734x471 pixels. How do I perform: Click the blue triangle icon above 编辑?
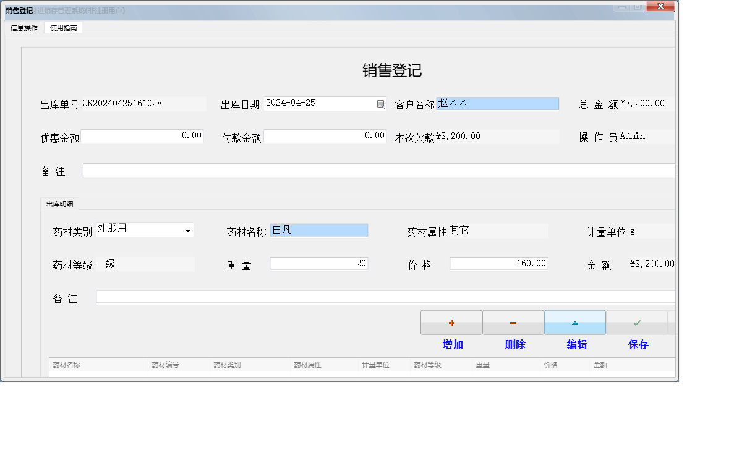[x=575, y=322]
